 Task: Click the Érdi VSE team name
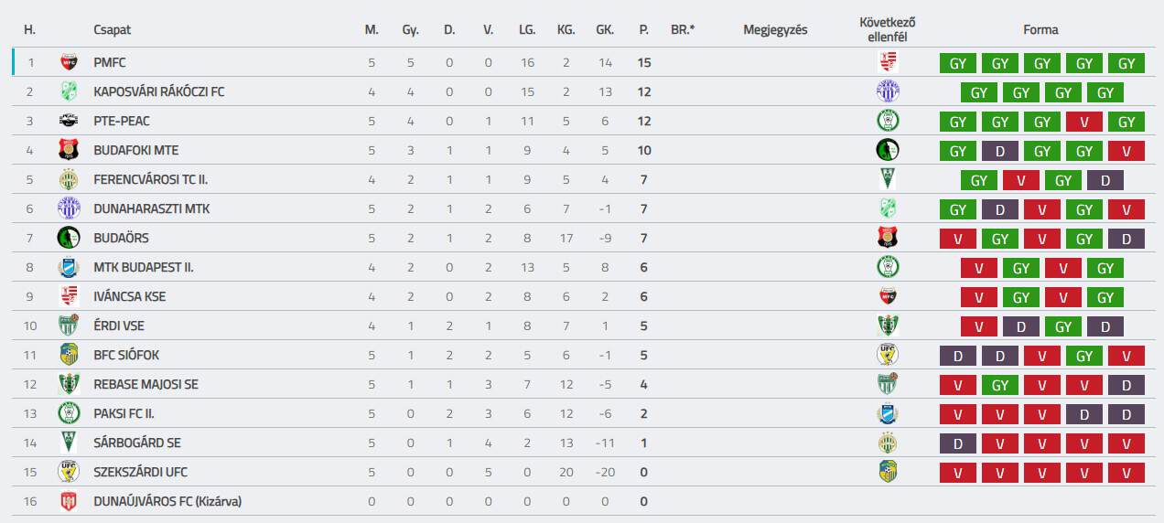[x=119, y=326]
